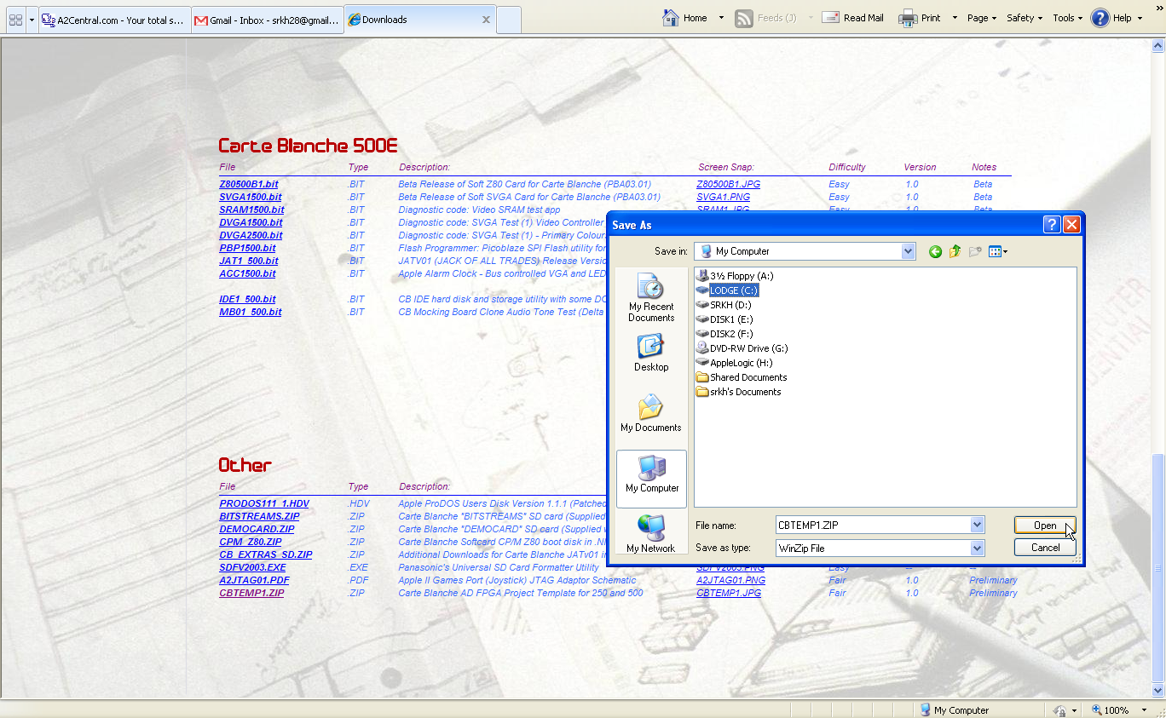Expand the Print dropdown arrow
The image size is (1166, 718).
pyautogui.click(x=955, y=18)
